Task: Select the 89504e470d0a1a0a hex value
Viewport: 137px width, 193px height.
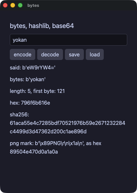Action: [x=34, y=152]
